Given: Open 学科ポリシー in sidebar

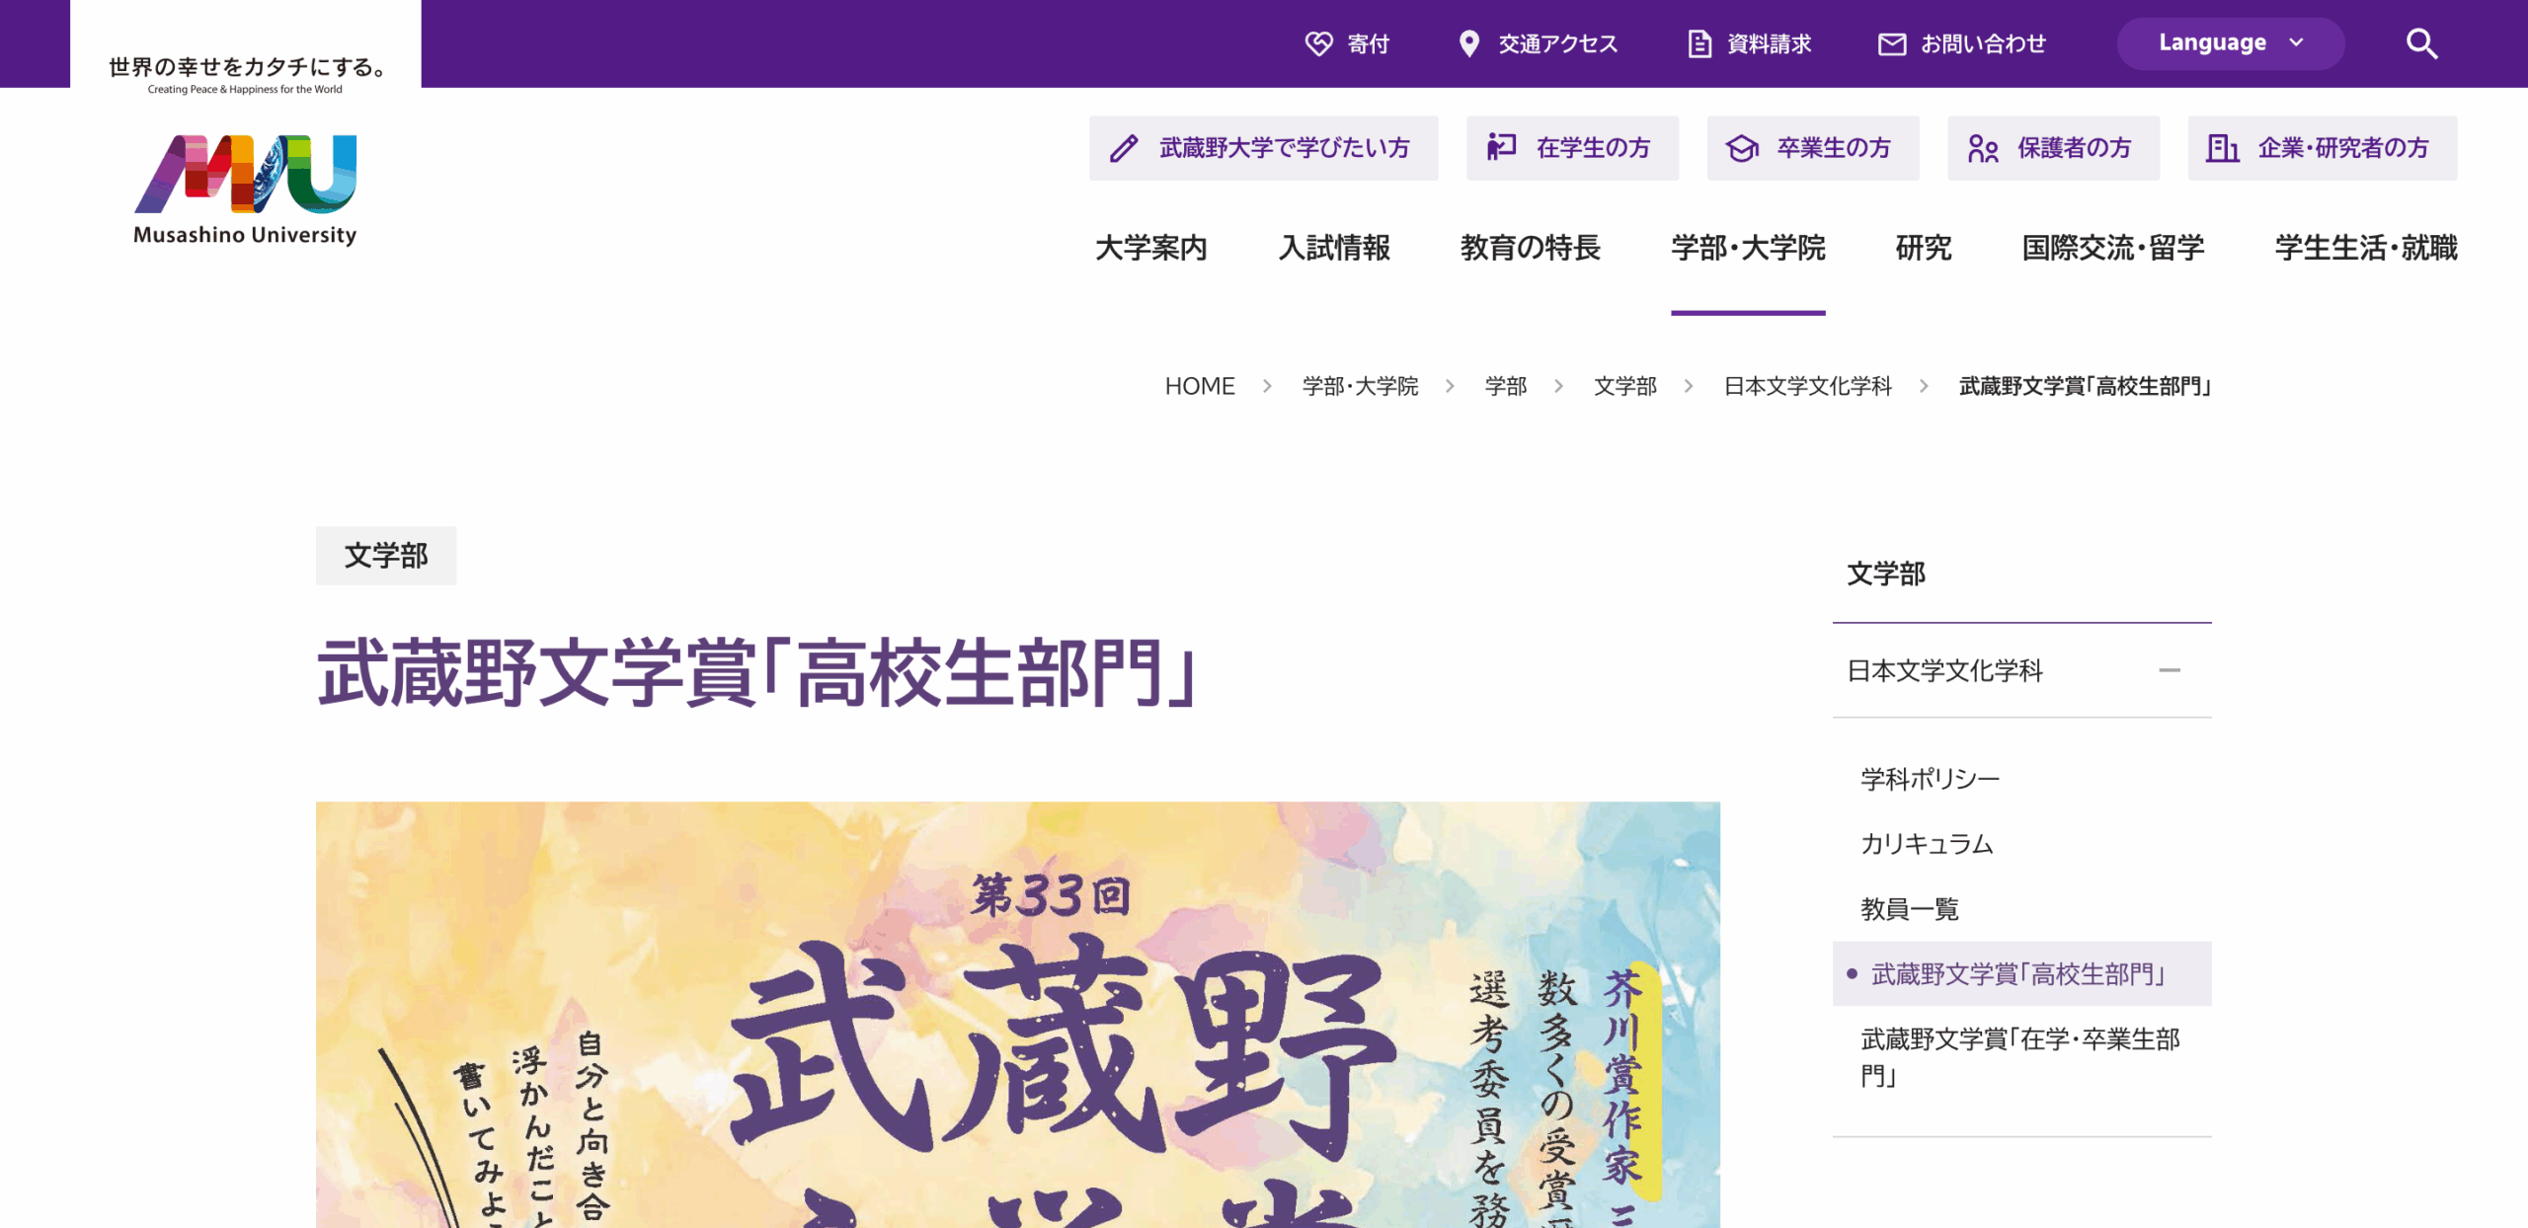Looking at the screenshot, I should (1931, 779).
